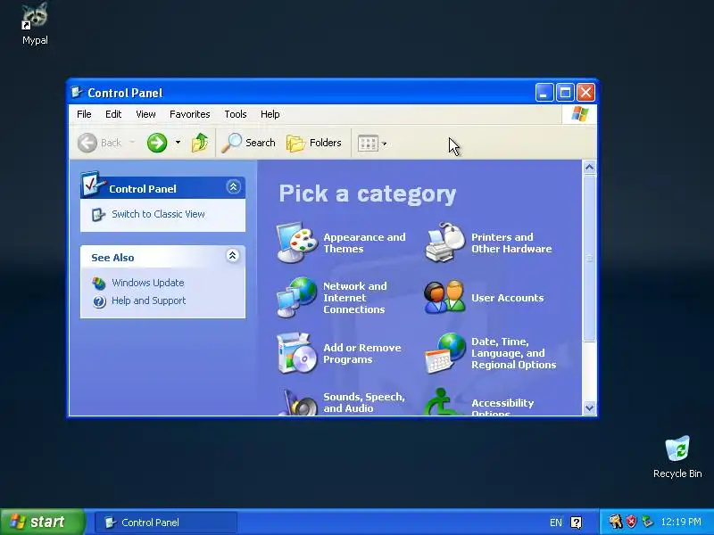The width and height of the screenshot is (714, 535).
Task: Go up one folder level
Action: click(199, 143)
